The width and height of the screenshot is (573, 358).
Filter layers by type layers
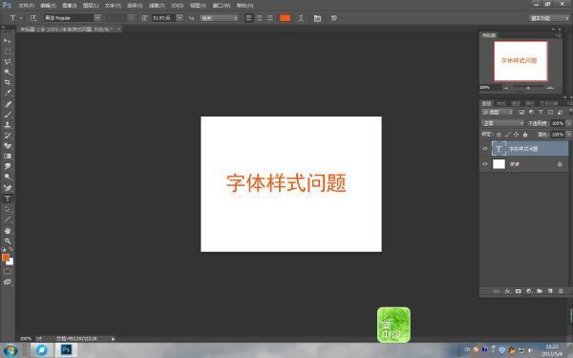click(x=541, y=112)
